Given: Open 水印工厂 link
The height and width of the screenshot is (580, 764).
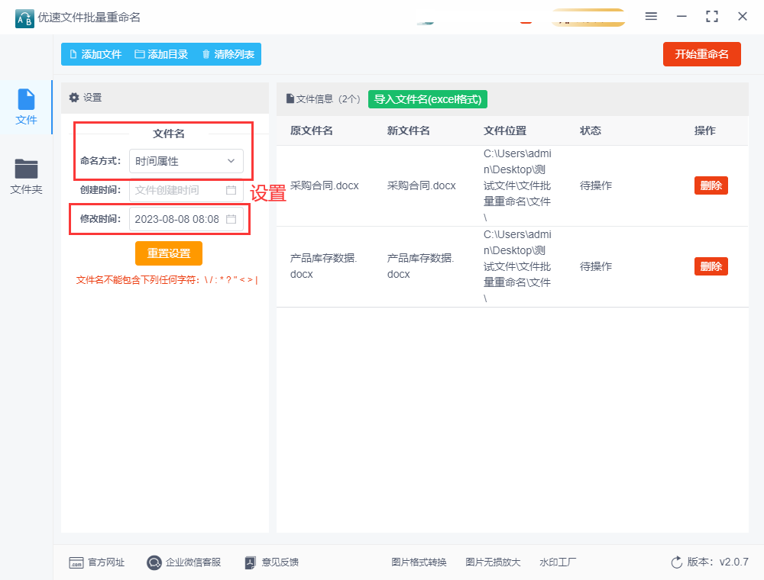Looking at the screenshot, I should [x=558, y=562].
